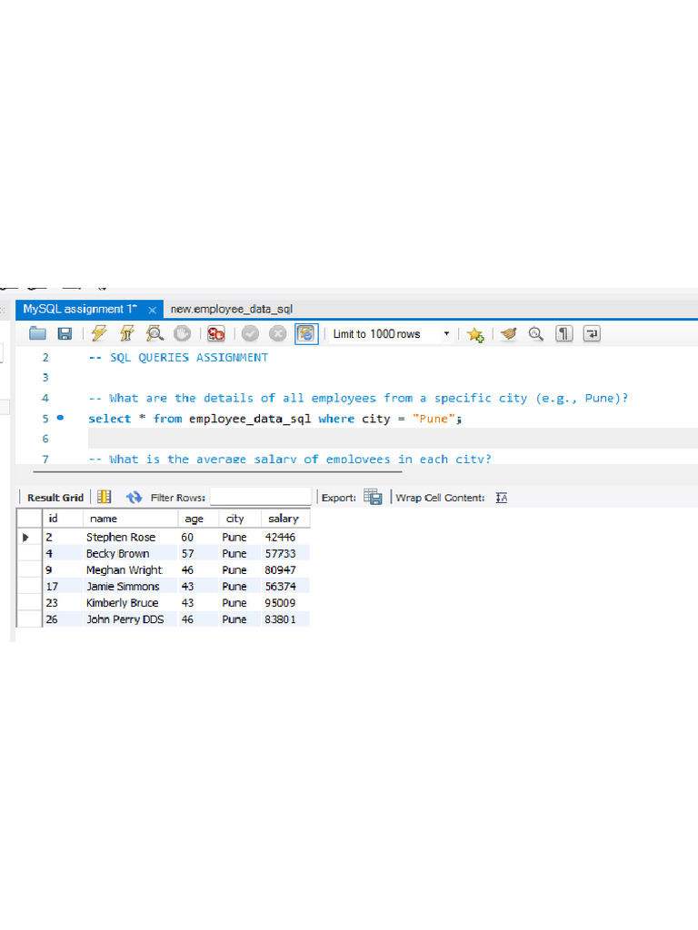The width and height of the screenshot is (698, 930).
Task: Click the salary cell 80947
Action: click(x=285, y=570)
